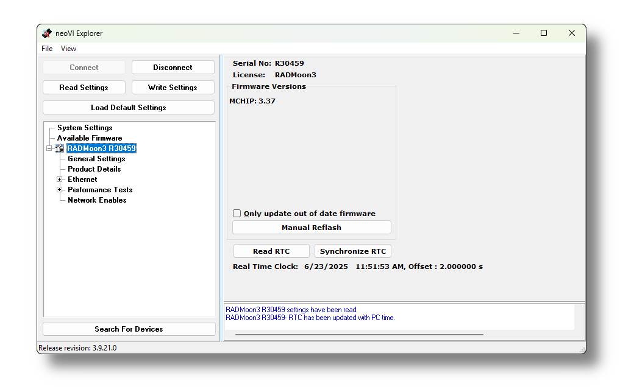Click the neoVI Explorer app icon in title bar
Image resolution: width=620 pixels, height=387 pixels.
47,33
